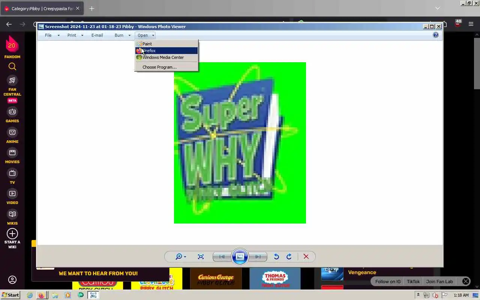Open Video section in Fandom sidebar

tap(12, 197)
